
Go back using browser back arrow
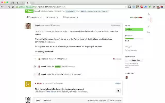(x=2, y=7)
